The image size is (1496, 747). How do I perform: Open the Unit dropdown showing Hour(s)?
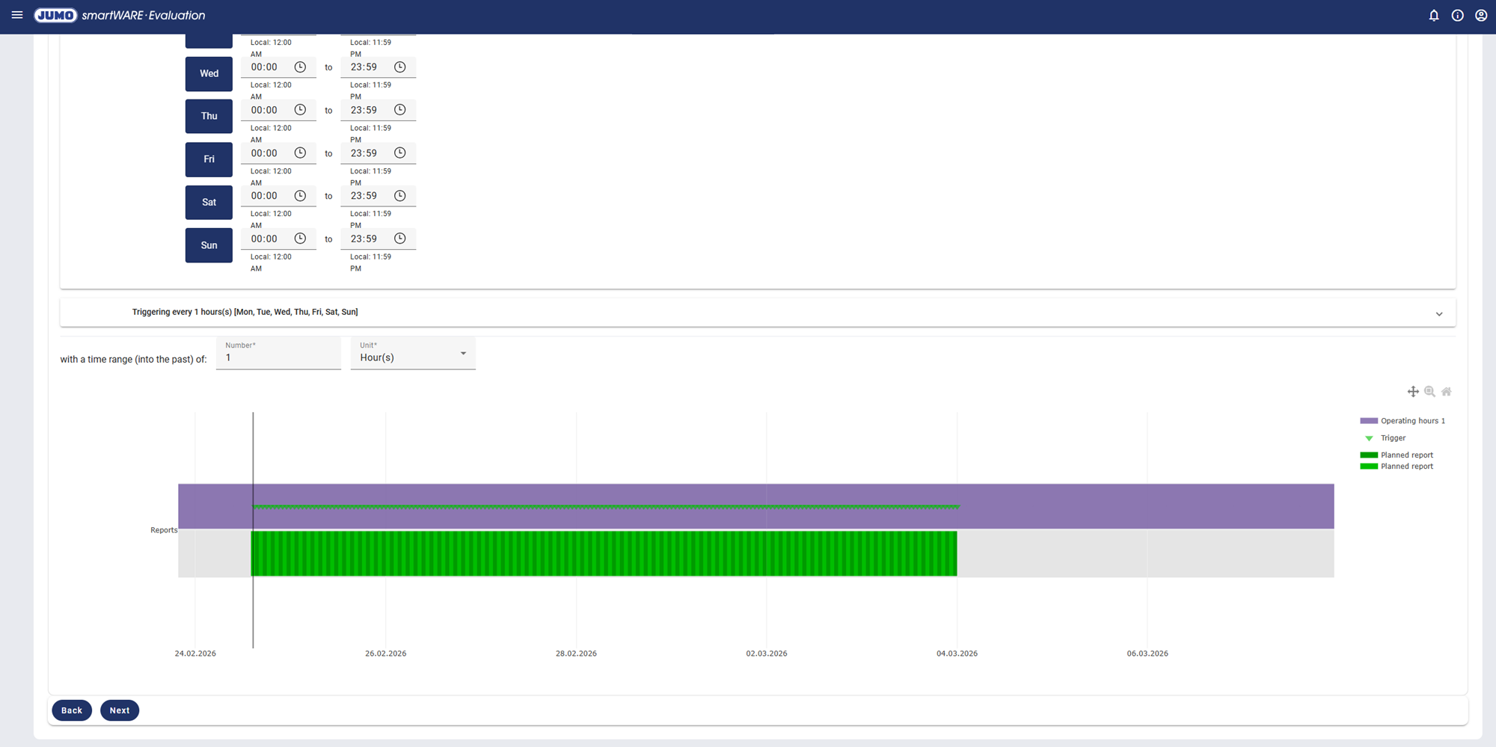point(413,354)
